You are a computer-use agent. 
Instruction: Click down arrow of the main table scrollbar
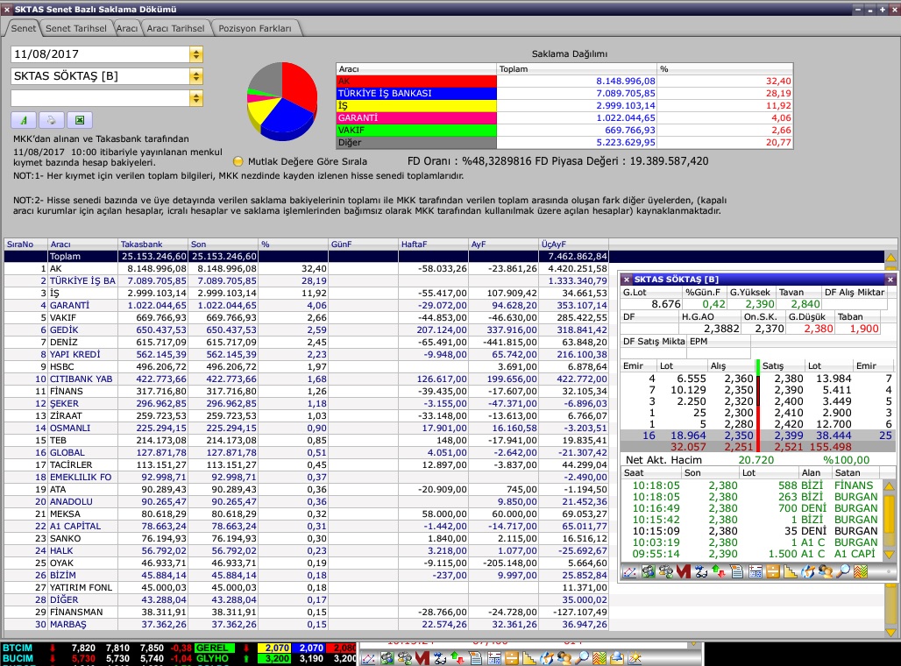click(890, 632)
